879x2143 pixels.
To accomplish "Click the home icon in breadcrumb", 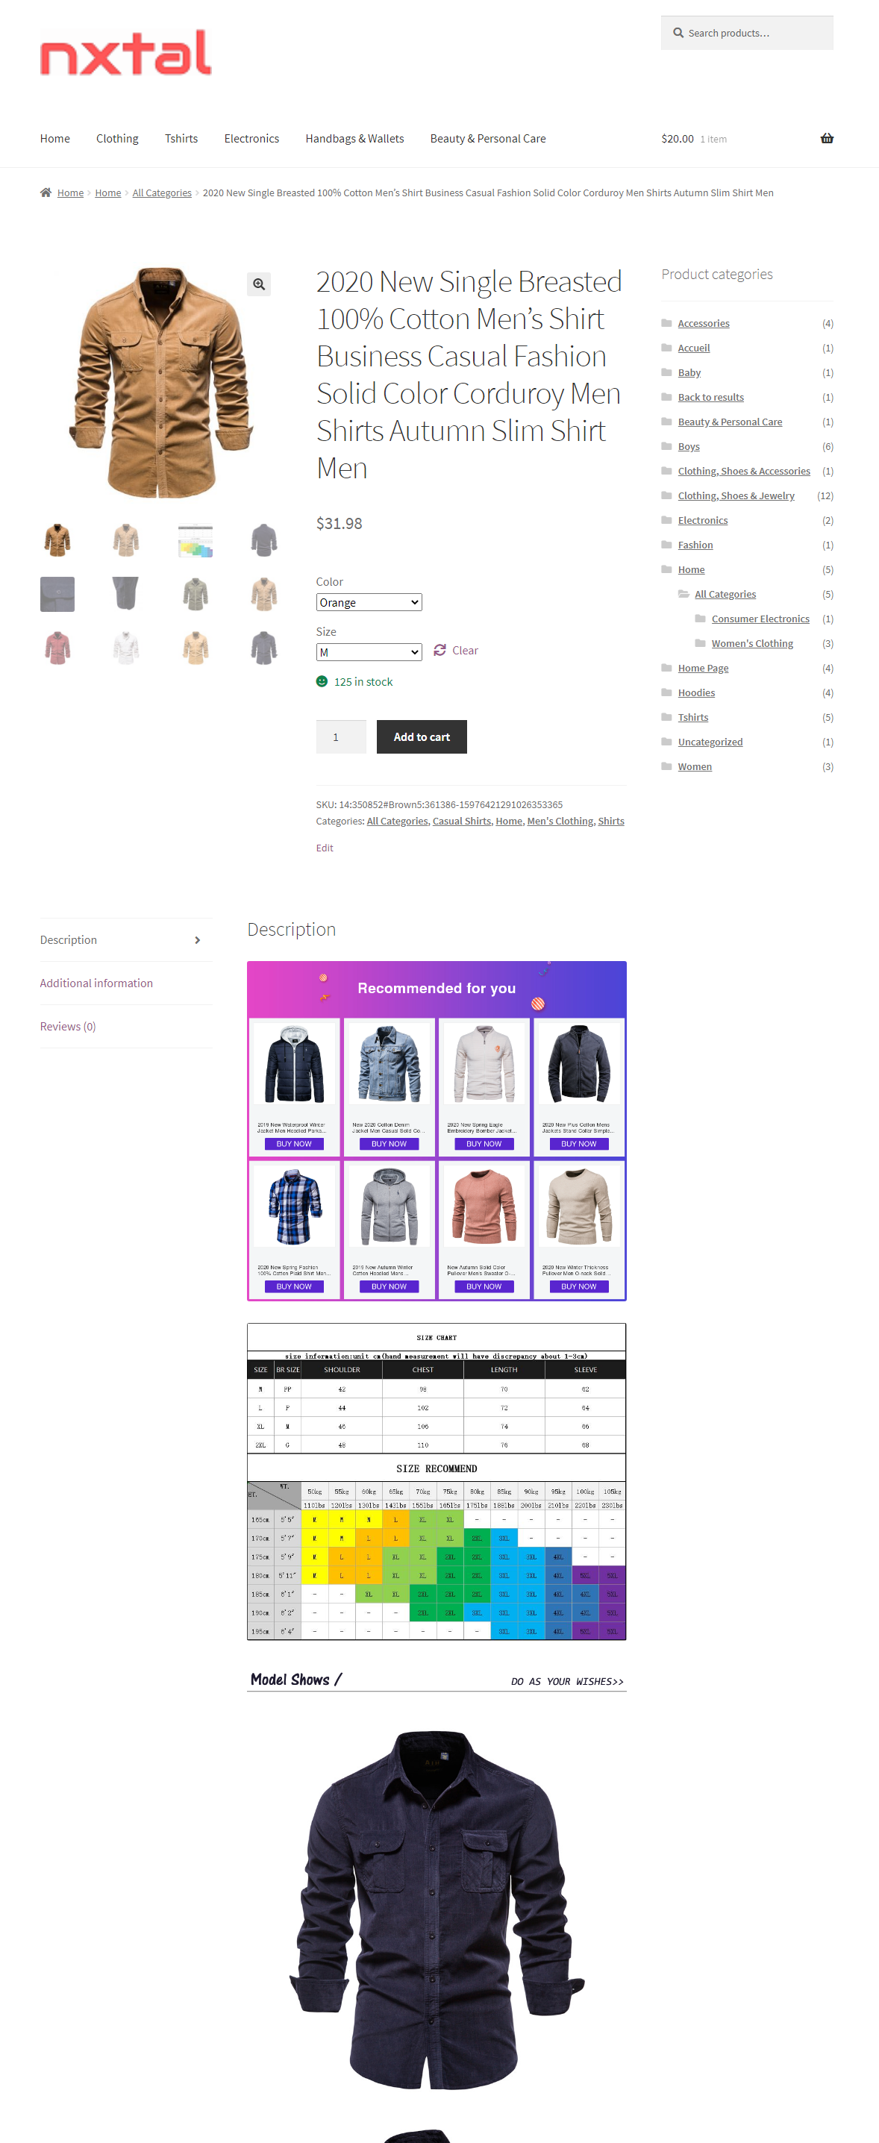I will point(46,193).
